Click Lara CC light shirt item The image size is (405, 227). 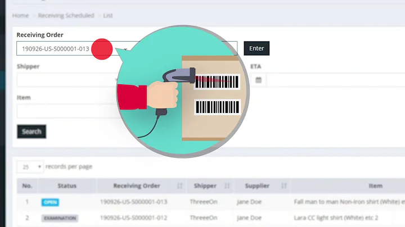pos(336,217)
